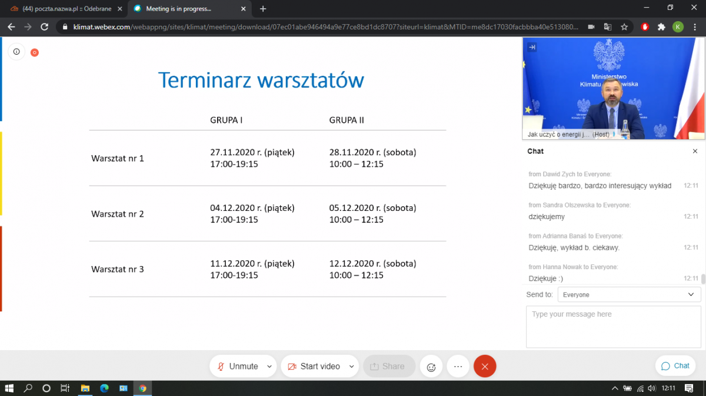706x396 pixels.
Task: Click the 'Type your message here' field
Action: [x=613, y=327]
